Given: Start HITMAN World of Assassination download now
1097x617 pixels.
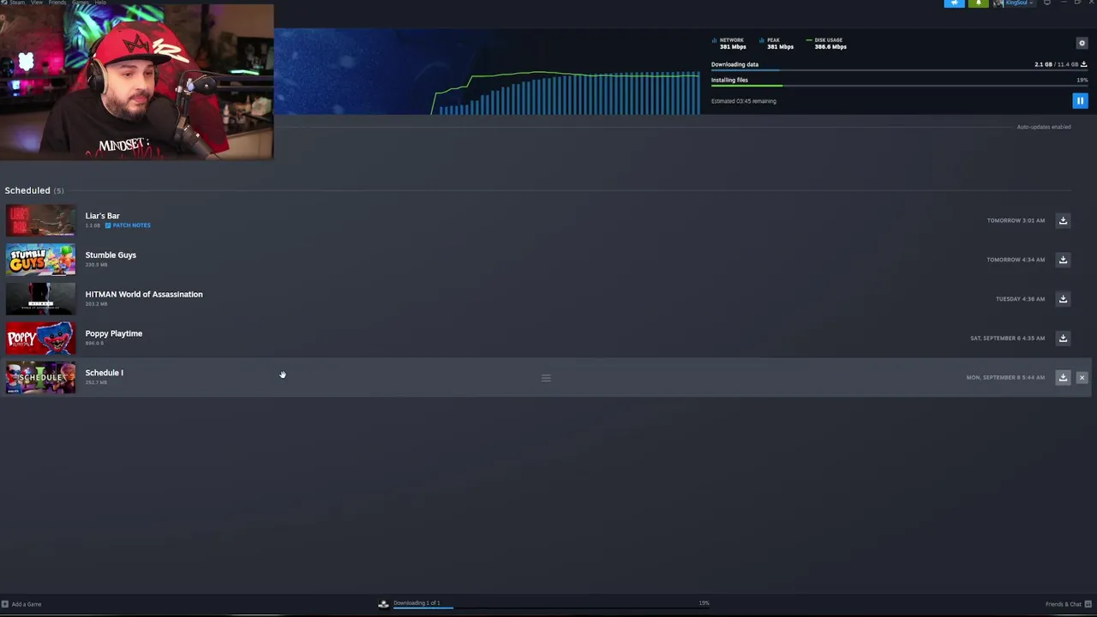Looking at the screenshot, I should click(1063, 299).
